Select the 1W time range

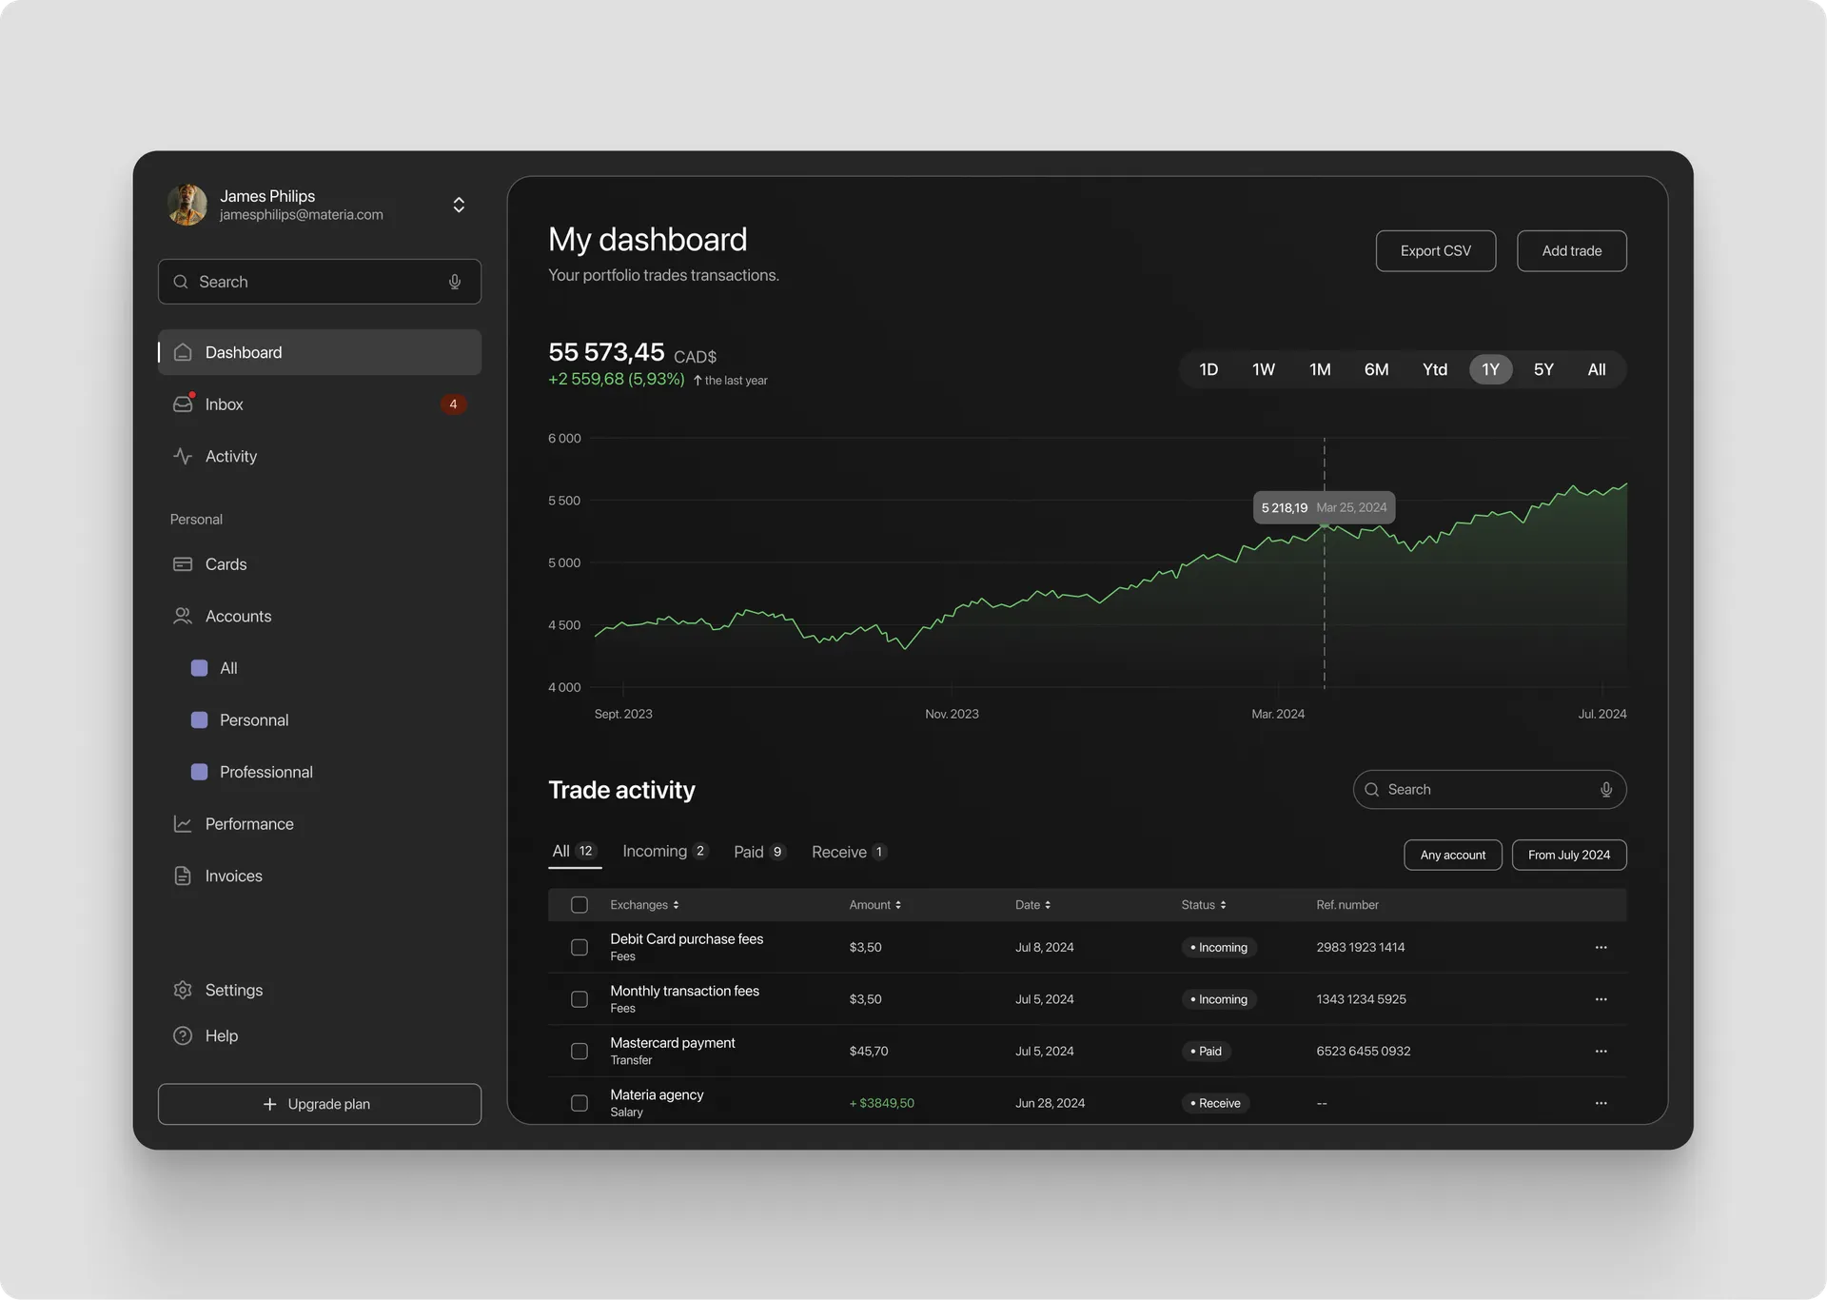point(1263,369)
